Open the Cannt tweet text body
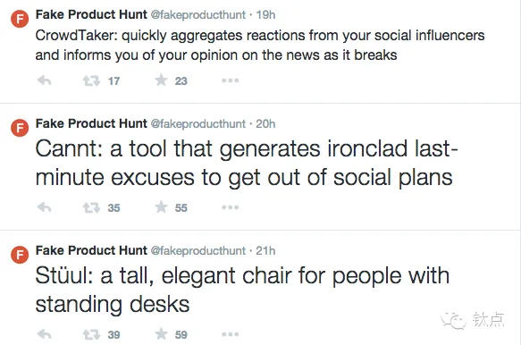Viewport: 521px width, 345px height. (x=247, y=163)
